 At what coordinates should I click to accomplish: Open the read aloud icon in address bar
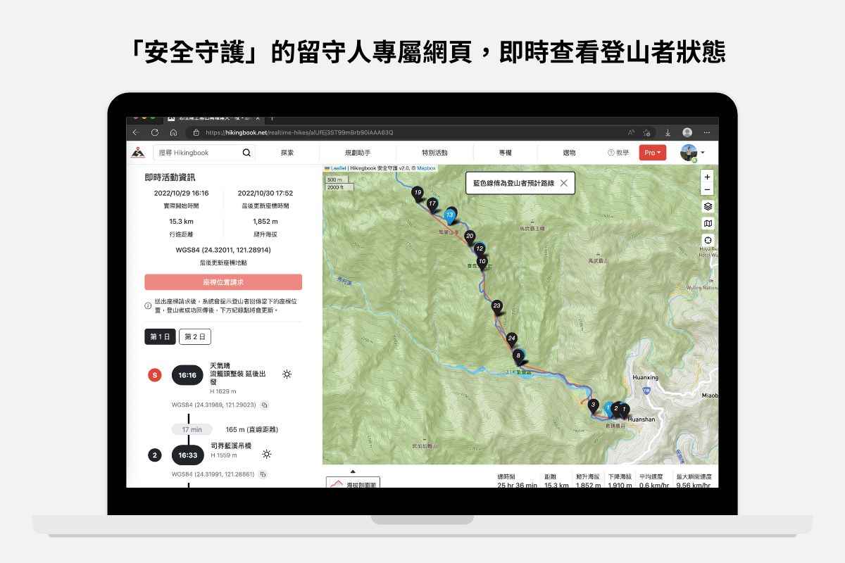point(631,132)
